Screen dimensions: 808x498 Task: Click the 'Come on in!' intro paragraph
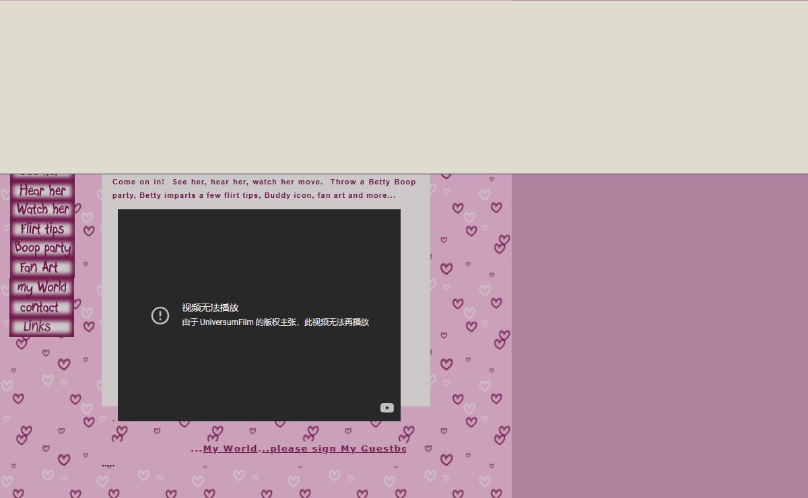pyautogui.click(x=264, y=188)
